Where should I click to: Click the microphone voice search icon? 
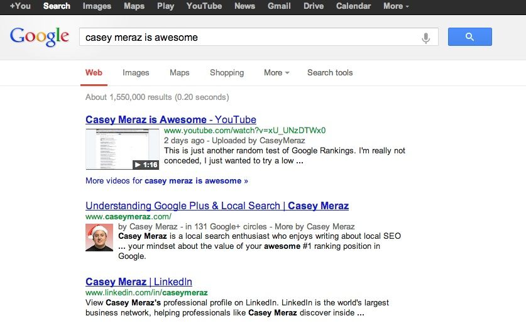425,38
